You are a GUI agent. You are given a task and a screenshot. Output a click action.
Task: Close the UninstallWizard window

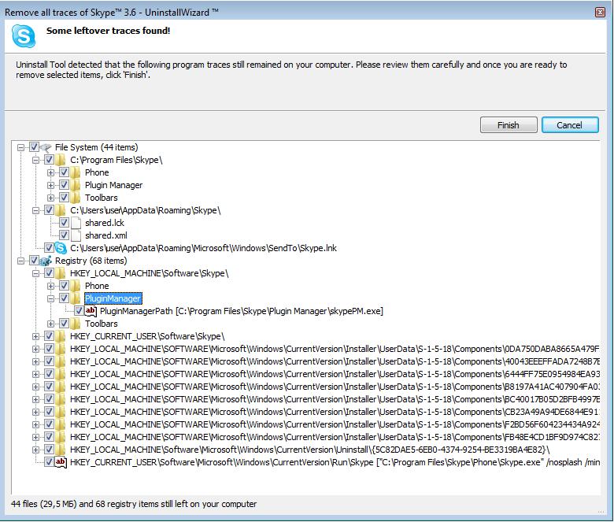[600, 12]
